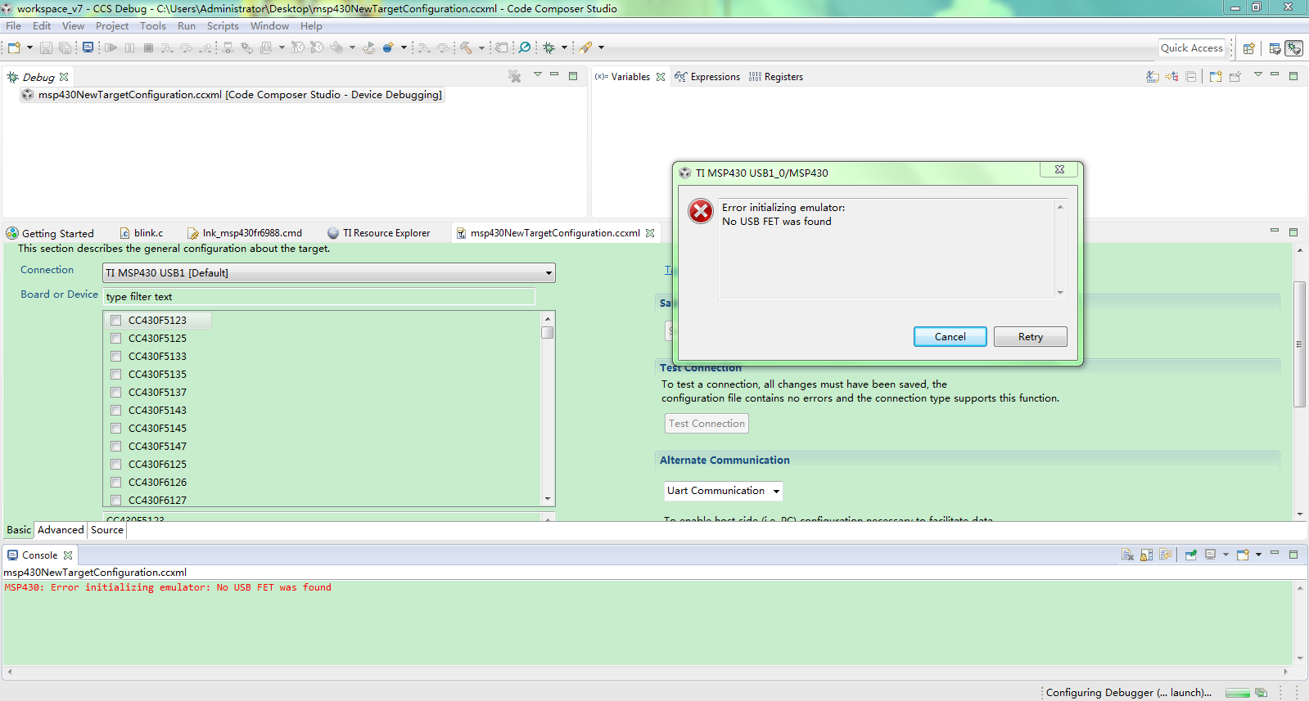Click the Show Logical Structure icon in Variables view
Image resolution: width=1309 pixels, height=701 pixels.
point(1172,76)
